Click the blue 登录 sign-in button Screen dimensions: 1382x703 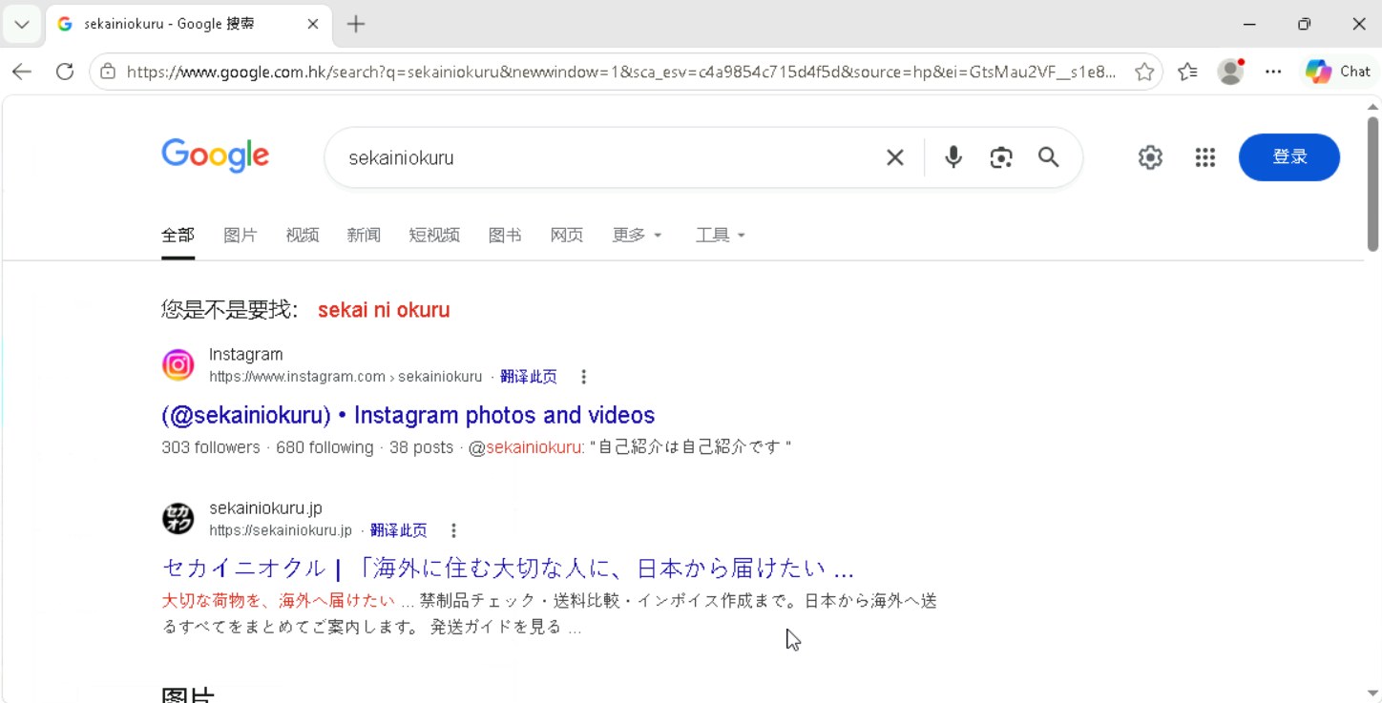click(x=1289, y=157)
